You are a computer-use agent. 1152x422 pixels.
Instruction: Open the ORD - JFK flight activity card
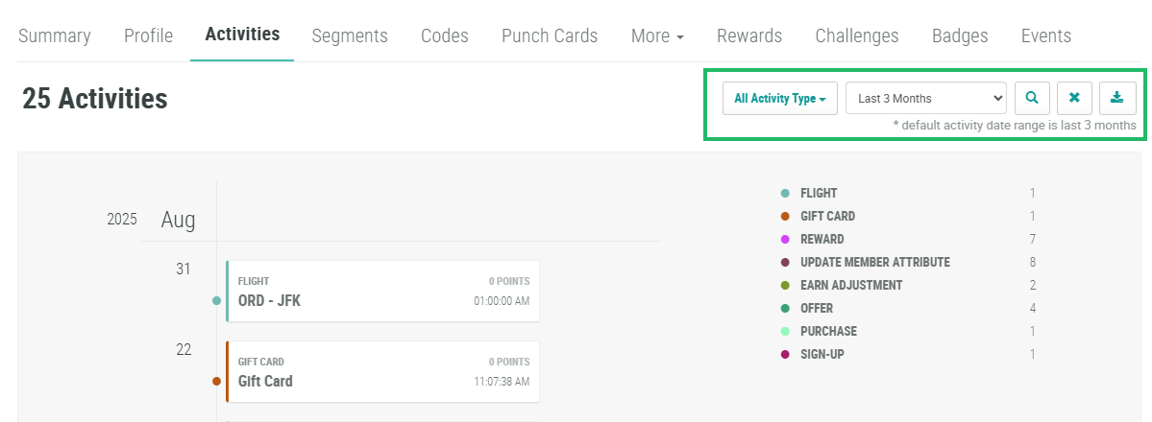pyautogui.click(x=383, y=291)
